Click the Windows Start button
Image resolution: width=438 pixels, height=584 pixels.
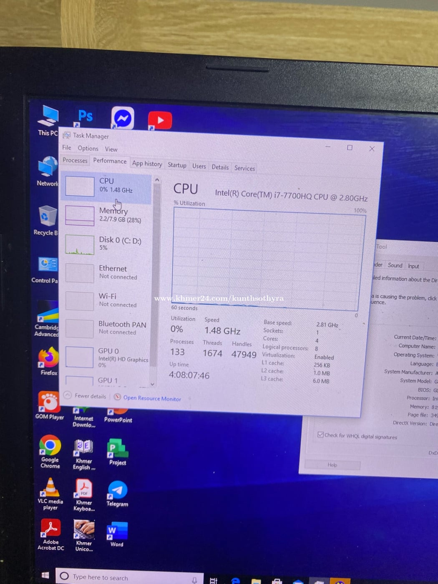click(45, 576)
